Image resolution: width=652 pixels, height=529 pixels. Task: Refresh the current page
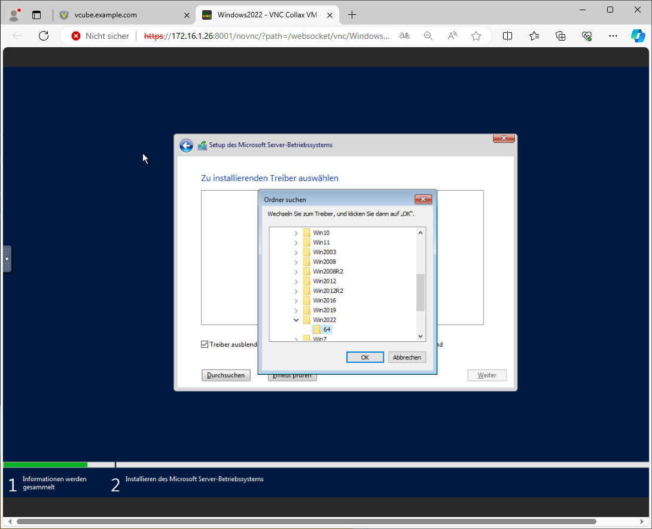pos(44,36)
